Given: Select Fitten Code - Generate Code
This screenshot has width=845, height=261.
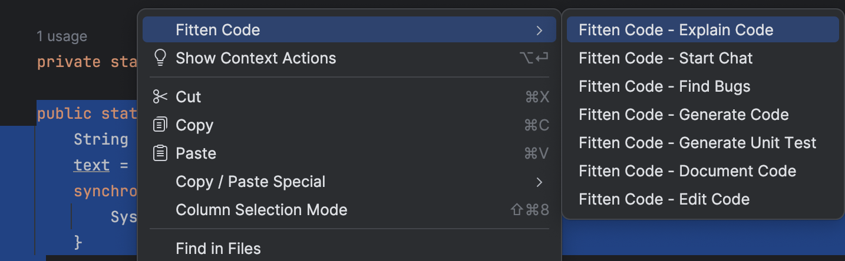Looking at the screenshot, I should pyautogui.click(x=702, y=115).
